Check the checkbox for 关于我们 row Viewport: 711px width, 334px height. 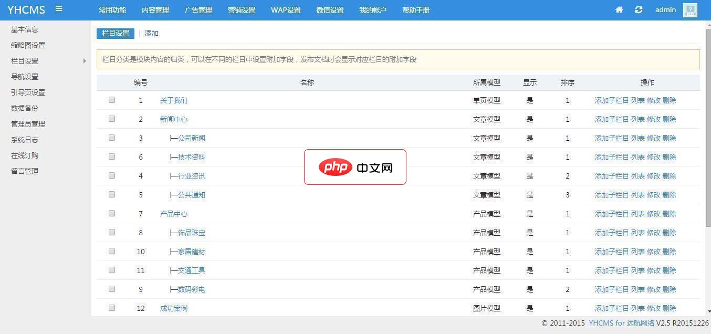[112, 99]
